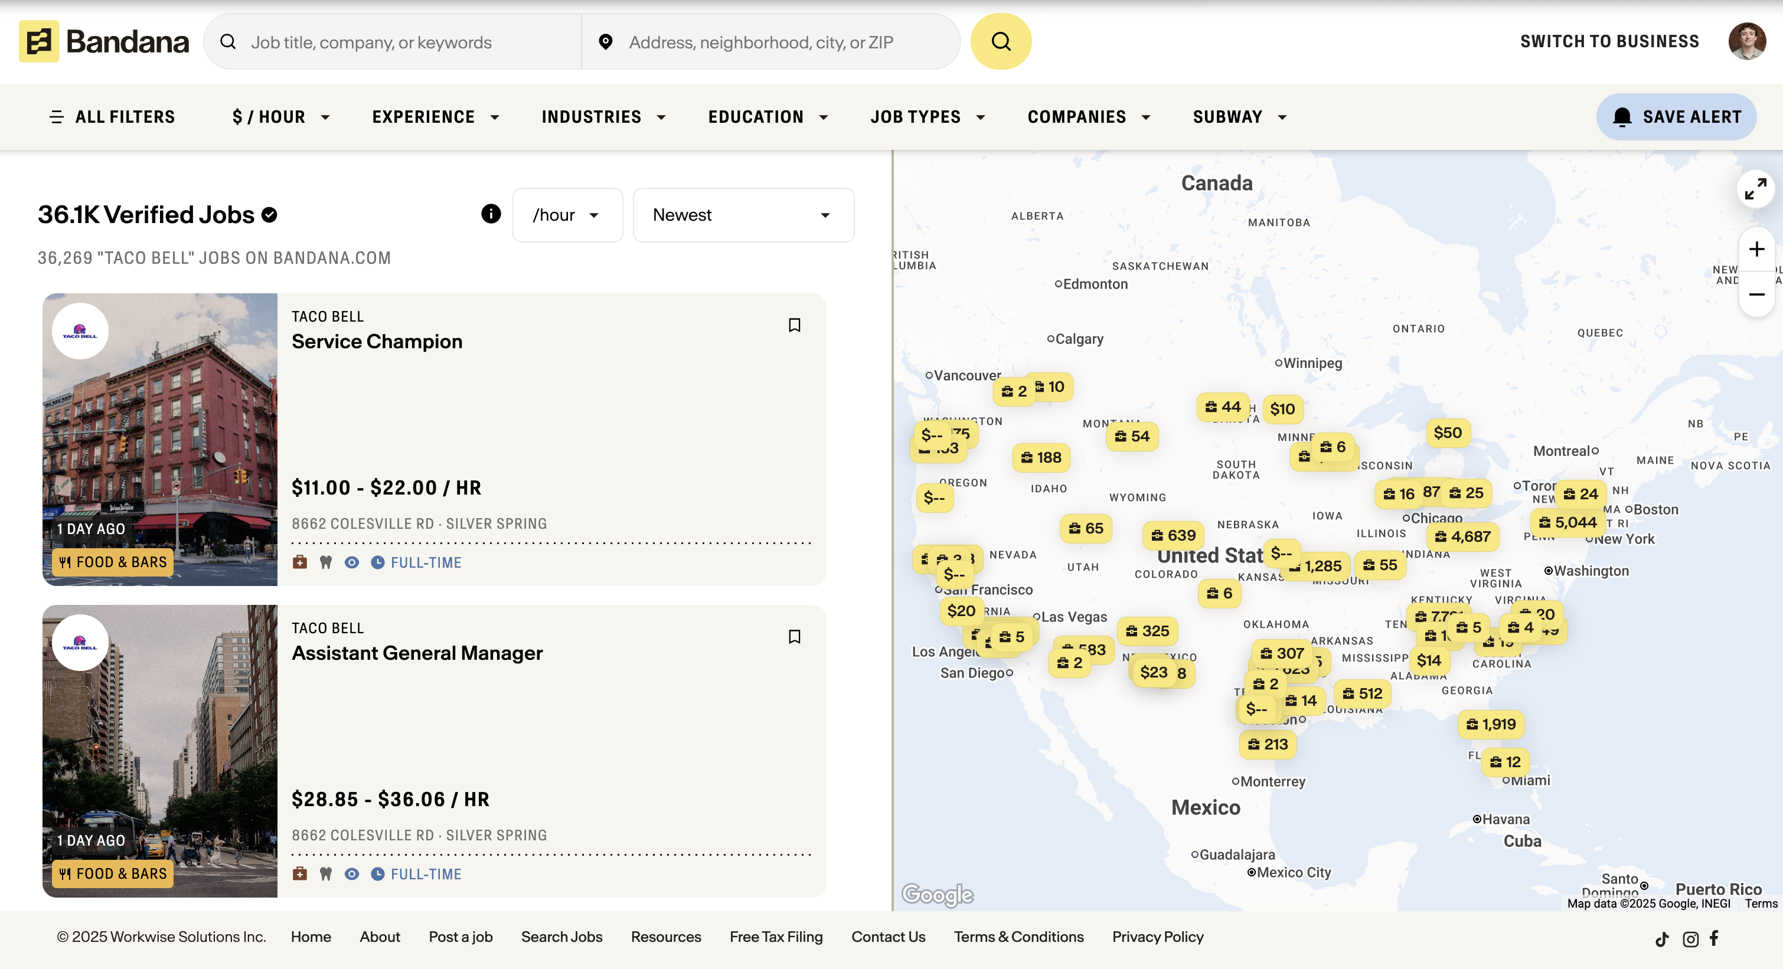The width and height of the screenshot is (1783, 969).
Task: Open the Privacy Policy link
Action: click(x=1157, y=937)
